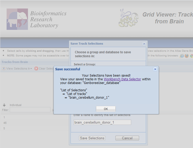Screen dimensions: 193x148
Task: Open the Workbench Data Selector link
Action: [x=122, y=79]
